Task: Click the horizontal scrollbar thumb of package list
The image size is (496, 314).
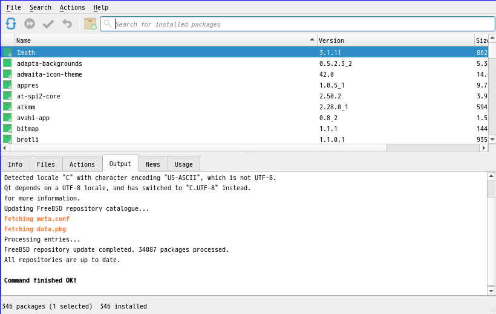Action: click(198, 148)
